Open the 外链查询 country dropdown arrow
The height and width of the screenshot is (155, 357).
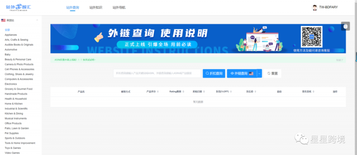click(259, 74)
